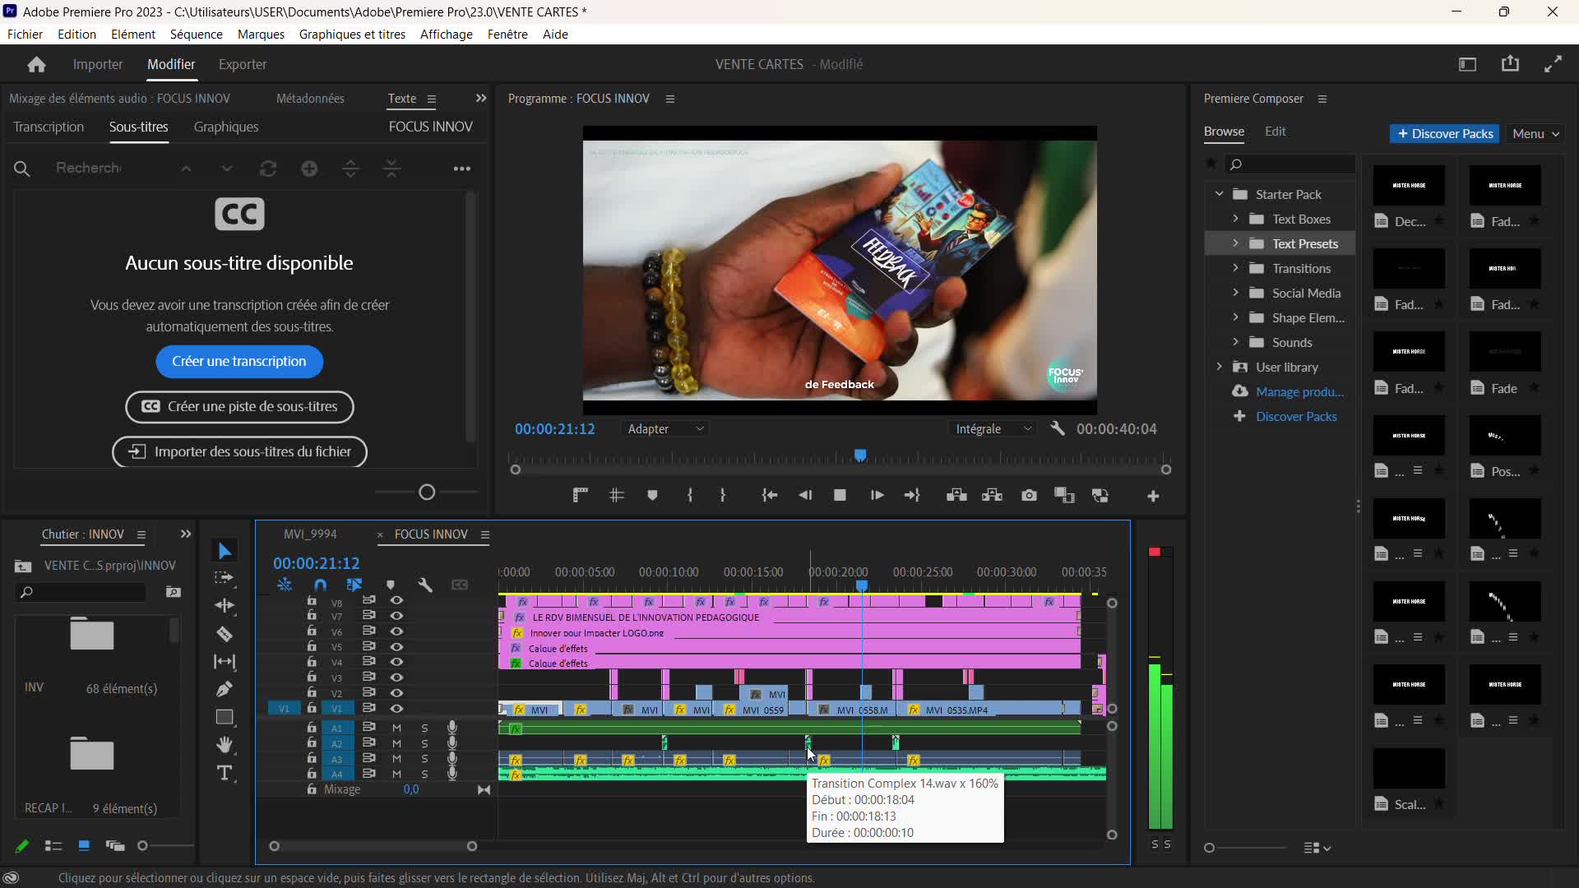Click the Home icon

pyautogui.click(x=36, y=64)
